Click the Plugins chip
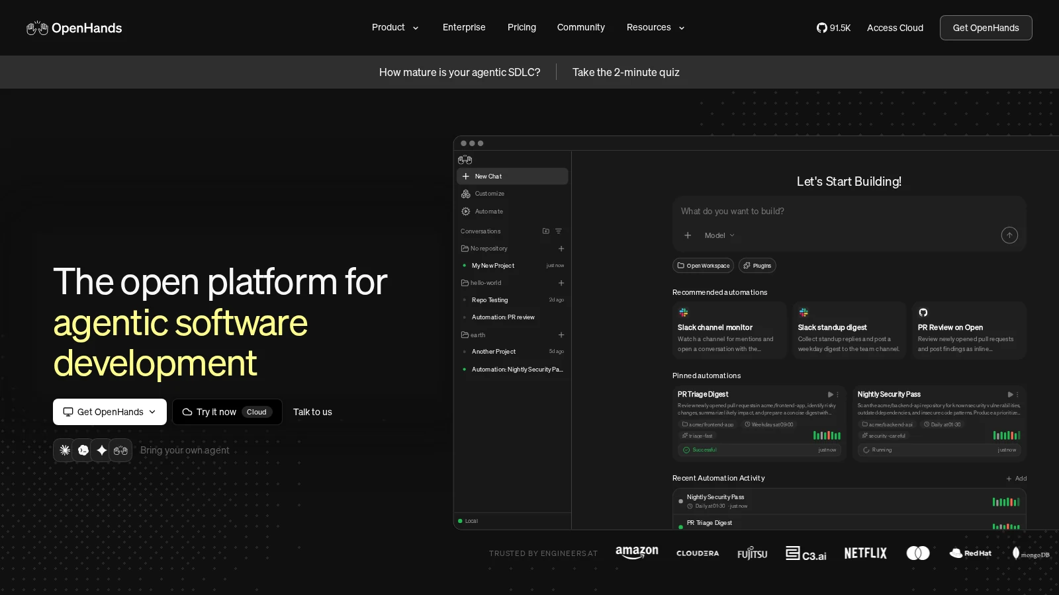The height and width of the screenshot is (595, 1059). (757, 266)
